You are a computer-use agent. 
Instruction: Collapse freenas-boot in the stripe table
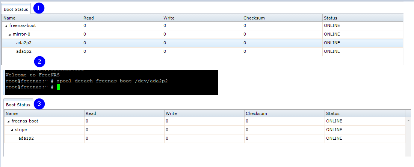click(x=8, y=121)
